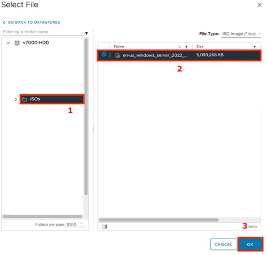
Task: Open the Folders per page dropdown
Action: [x=74, y=225]
